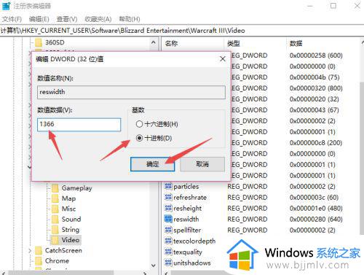
Task: Click data cell 0x00000280 (640)
Action: [x=316, y=219]
